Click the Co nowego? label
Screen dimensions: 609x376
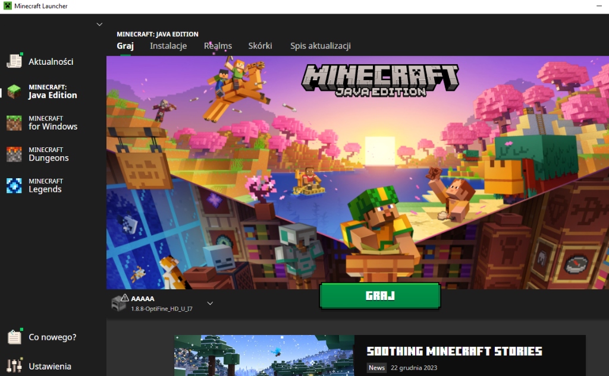click(52, 337)
